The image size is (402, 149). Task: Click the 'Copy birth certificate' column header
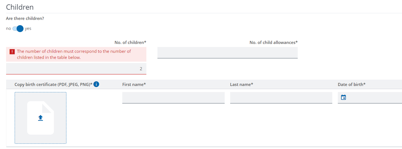point(53,84)
